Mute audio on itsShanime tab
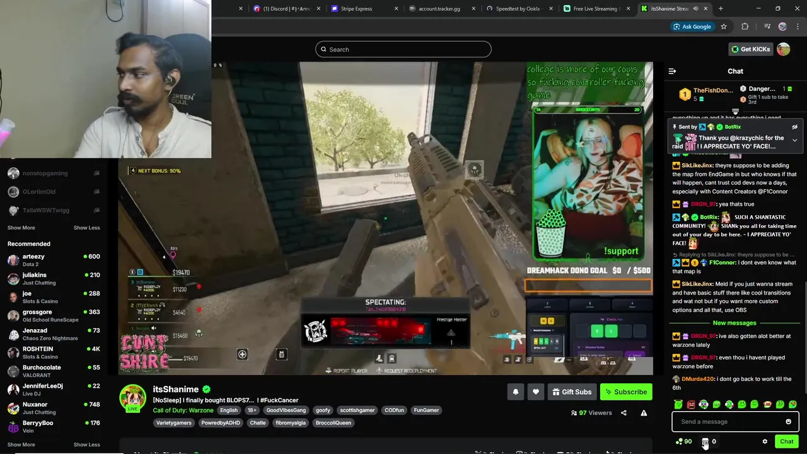The image size is (807, 454). (x=695, y=9)
